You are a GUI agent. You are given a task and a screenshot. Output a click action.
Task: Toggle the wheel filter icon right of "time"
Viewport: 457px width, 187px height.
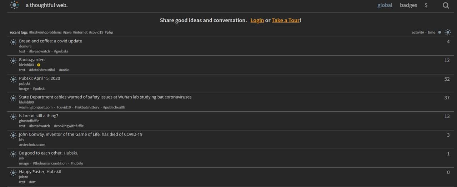448,32
